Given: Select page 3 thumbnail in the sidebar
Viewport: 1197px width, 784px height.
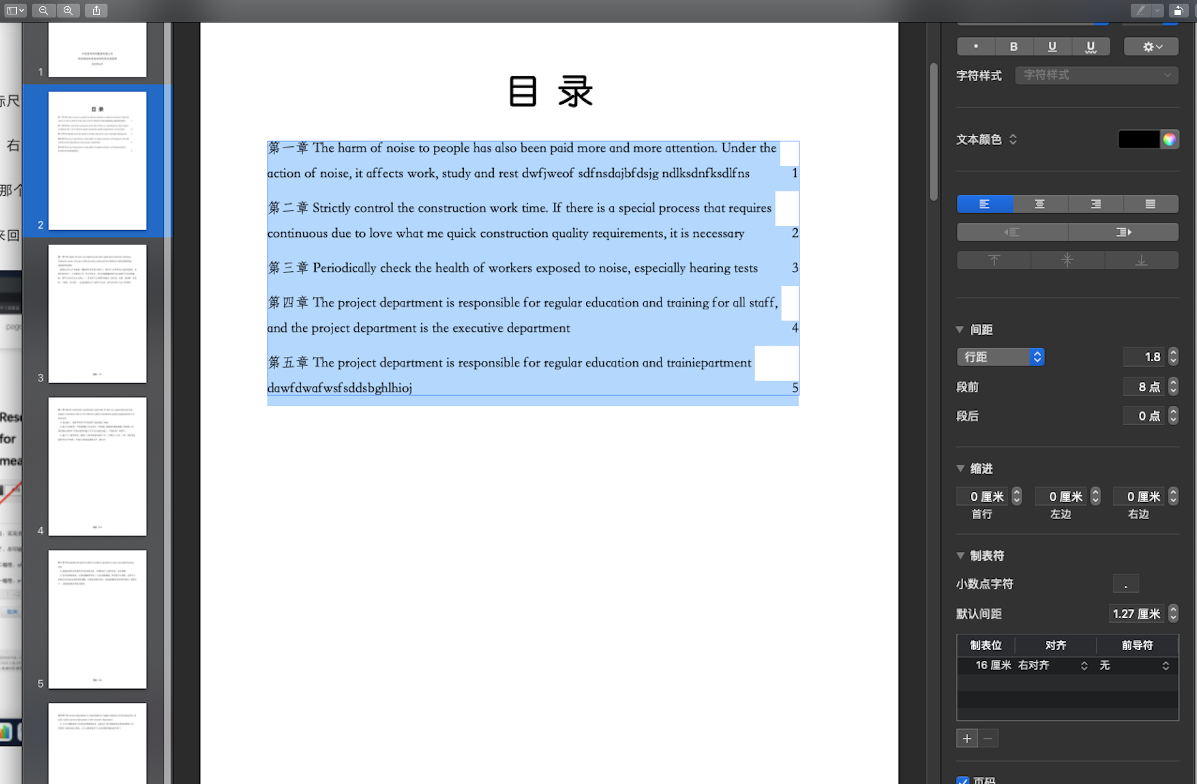Looking at the screenshot, I should (98, 313).
